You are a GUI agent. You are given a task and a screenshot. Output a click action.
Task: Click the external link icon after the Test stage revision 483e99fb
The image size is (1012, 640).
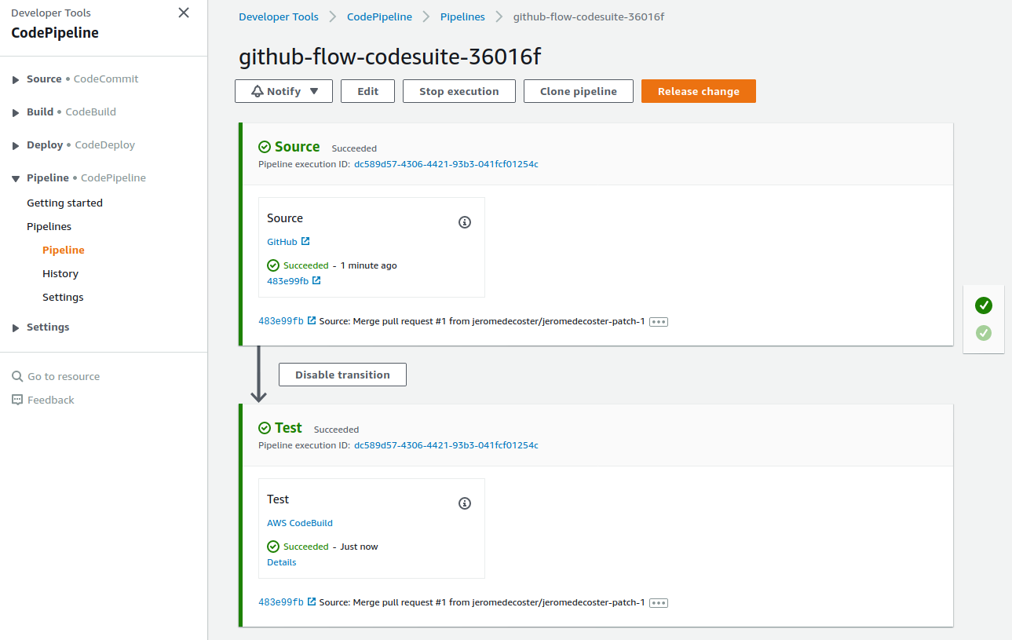click(312, 602)
